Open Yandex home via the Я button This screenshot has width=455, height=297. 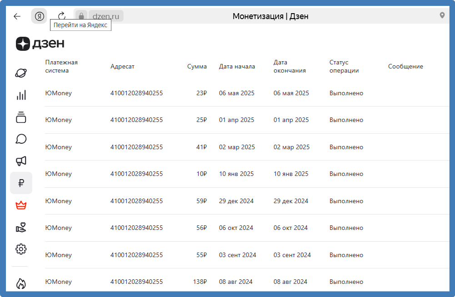click(39, 16)
